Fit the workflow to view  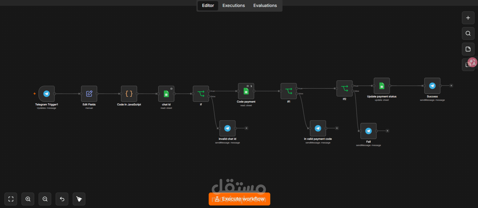click(x=11, y=199)
